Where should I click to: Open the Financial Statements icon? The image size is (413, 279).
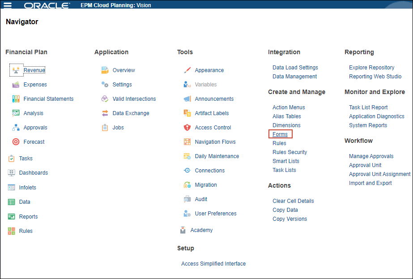16,99
